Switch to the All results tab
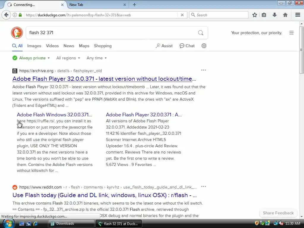Screen dimensions: 304x228 18,46
